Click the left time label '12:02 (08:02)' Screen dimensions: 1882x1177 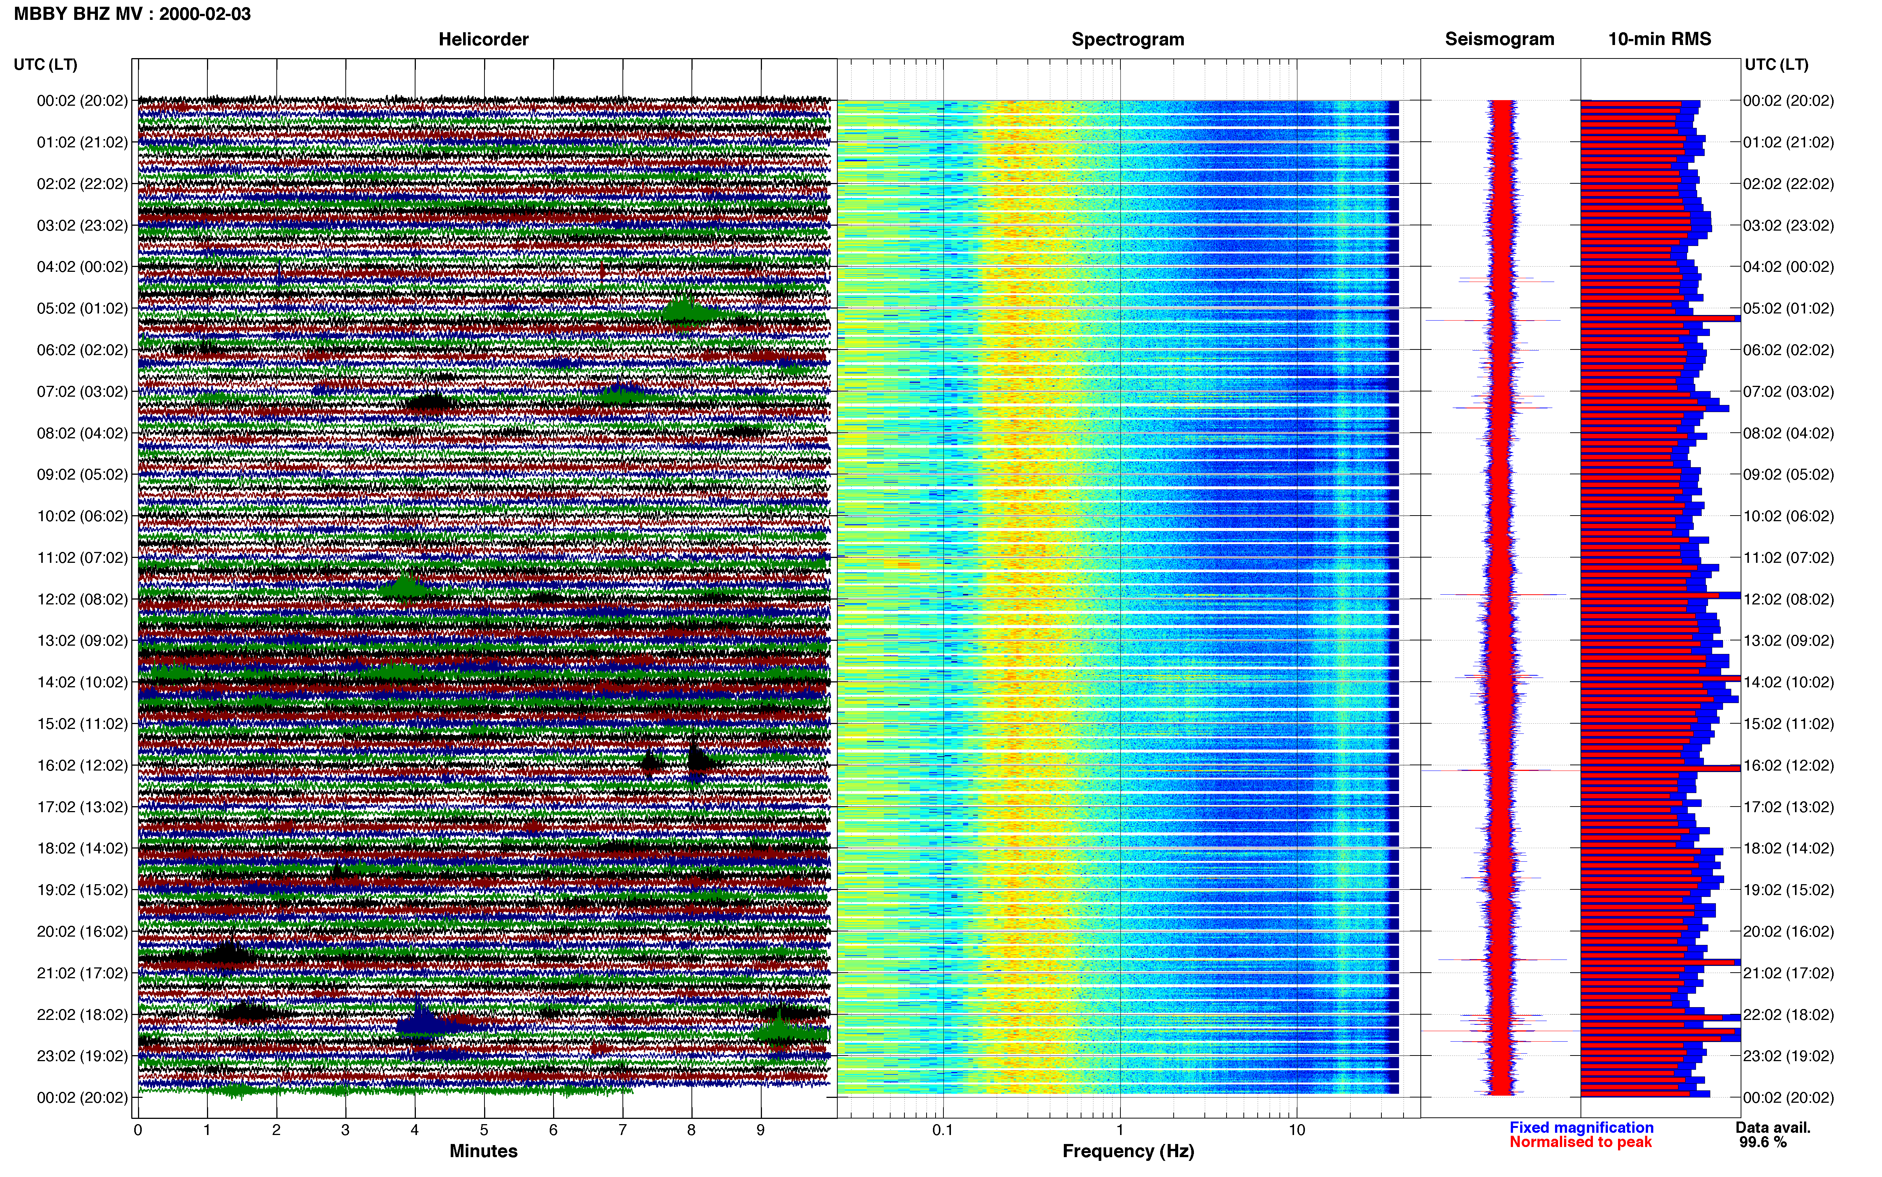pyautogui.click(x=82, y=600)
